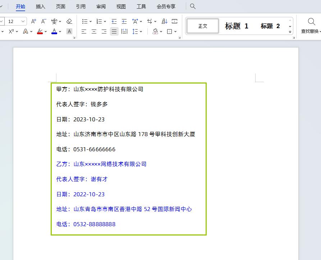Viewport: 321px width, 260px height.
Task: Apply 标题 1 style
Action: click(237, 26)
